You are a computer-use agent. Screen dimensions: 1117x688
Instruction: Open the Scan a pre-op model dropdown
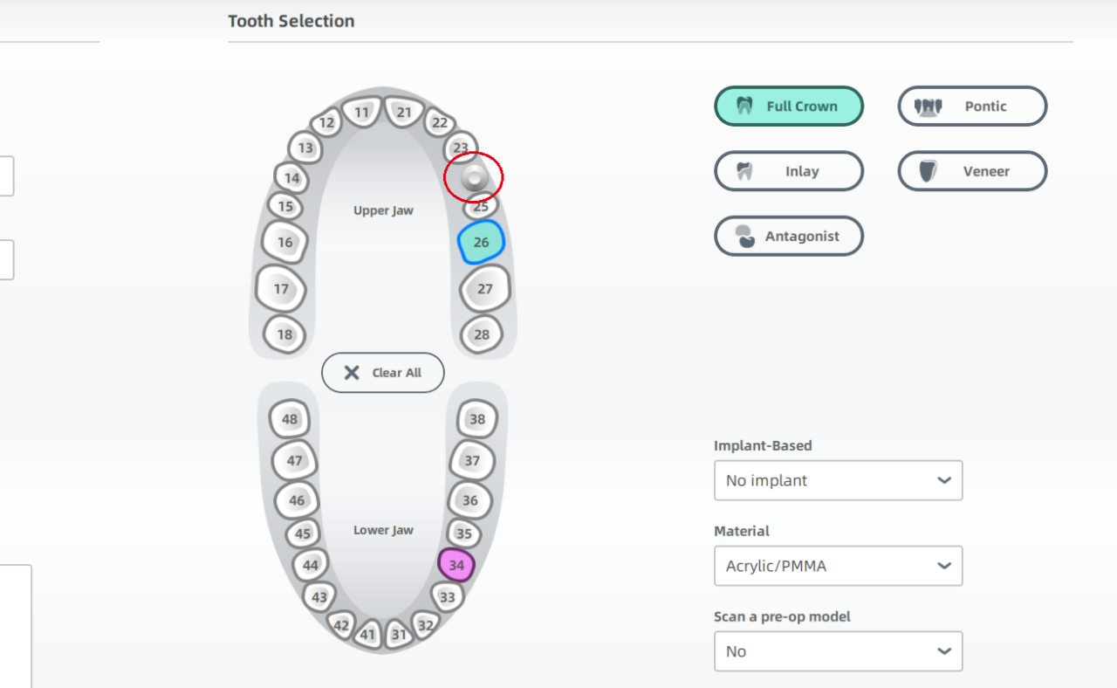pyautogui.click(x=838, y=651)
